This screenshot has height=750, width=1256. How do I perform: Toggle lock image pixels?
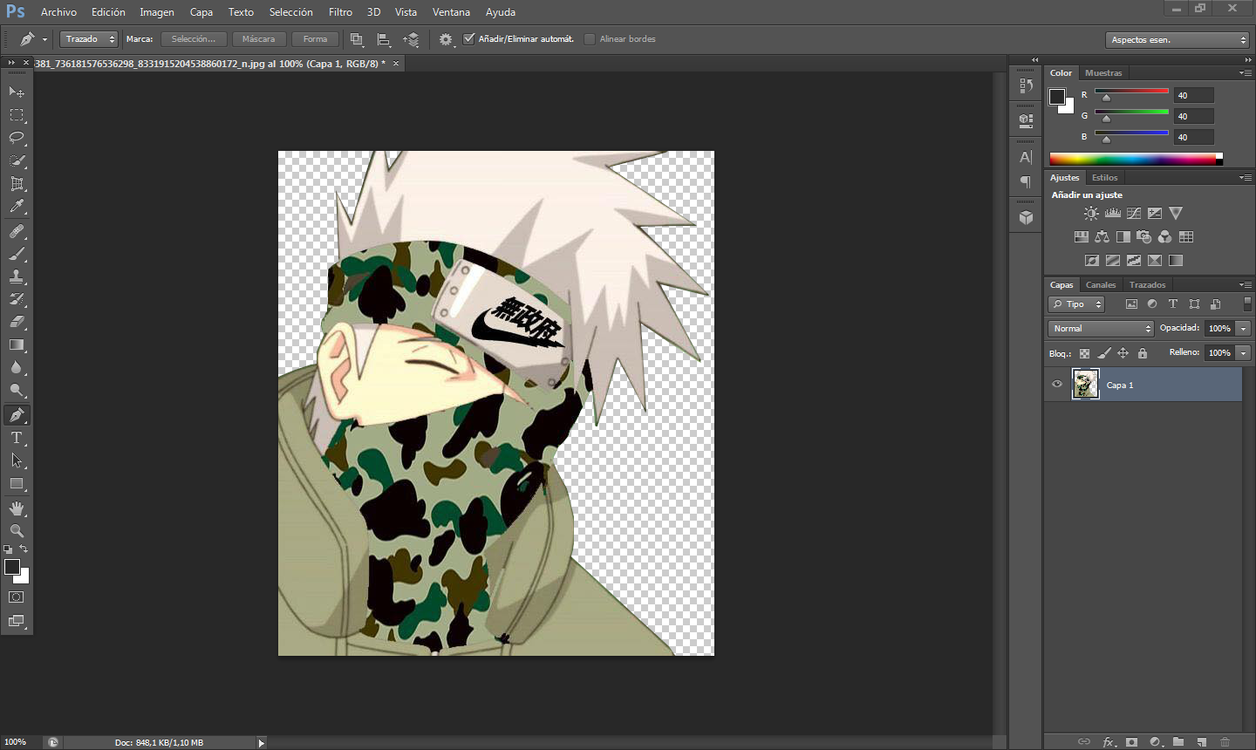click(1103, 353)
